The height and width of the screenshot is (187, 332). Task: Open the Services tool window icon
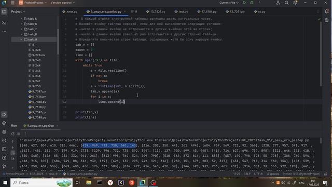pos(4,141)
